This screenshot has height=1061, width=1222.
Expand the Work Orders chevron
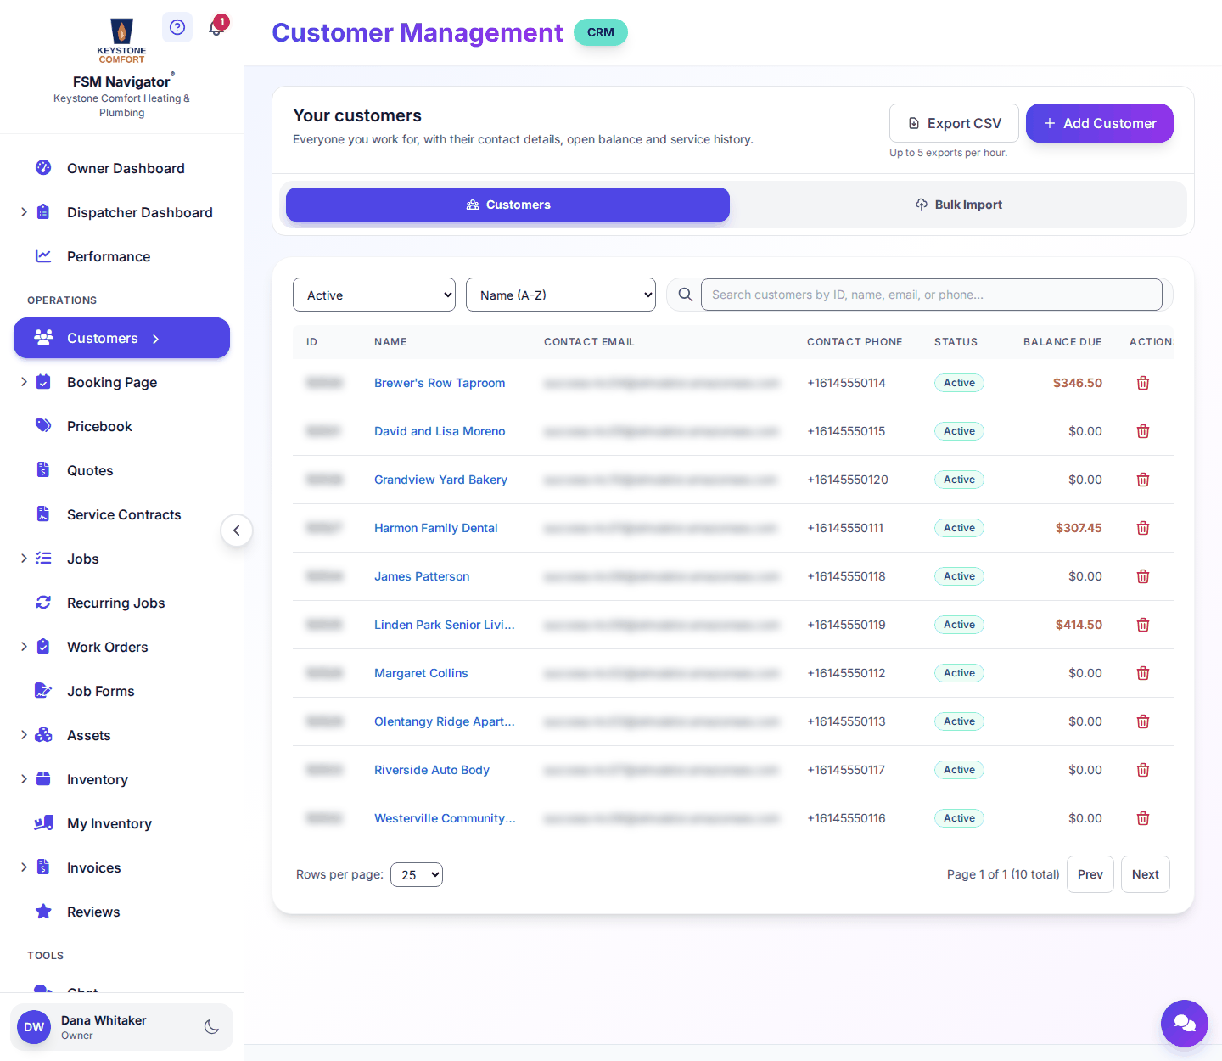[x=24, y=647]
